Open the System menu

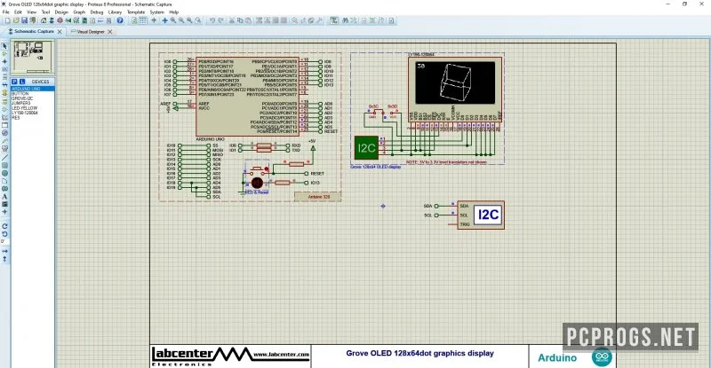(x=157, y=12)
